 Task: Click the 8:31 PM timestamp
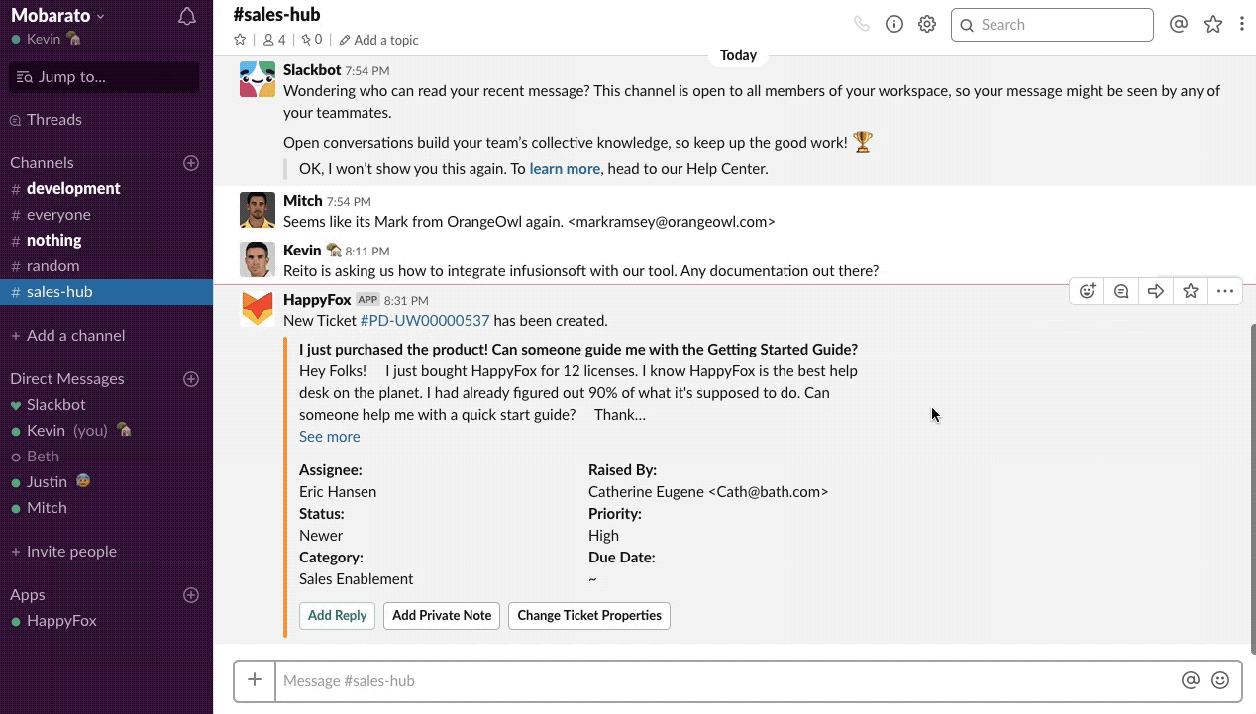406,300
